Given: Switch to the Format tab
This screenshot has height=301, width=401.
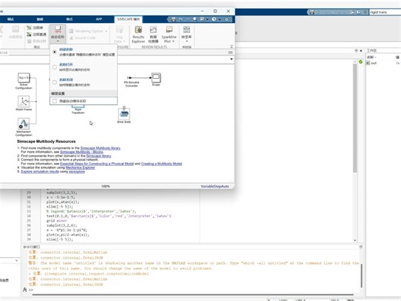Looking at the screenshot, I should (x=69, y=19).
